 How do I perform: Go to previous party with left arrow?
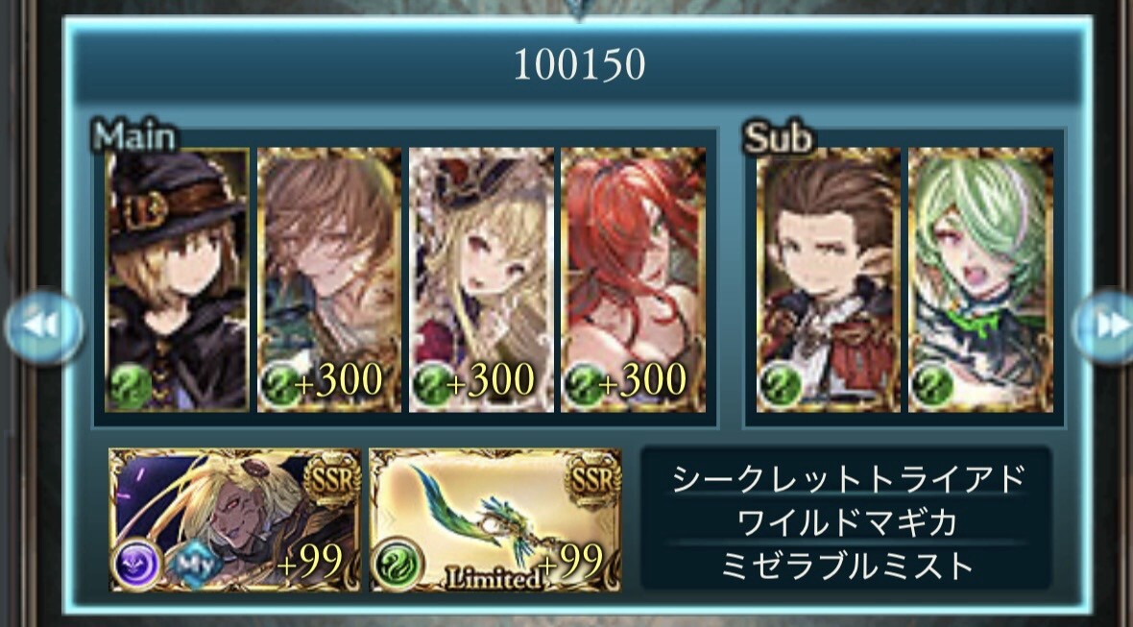[x=43, y=326]
